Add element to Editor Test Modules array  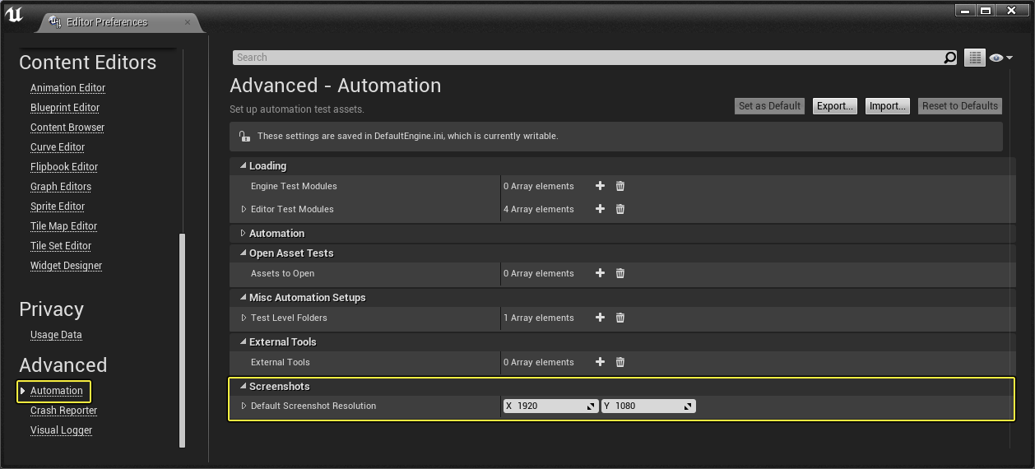[x=600, y=209]
